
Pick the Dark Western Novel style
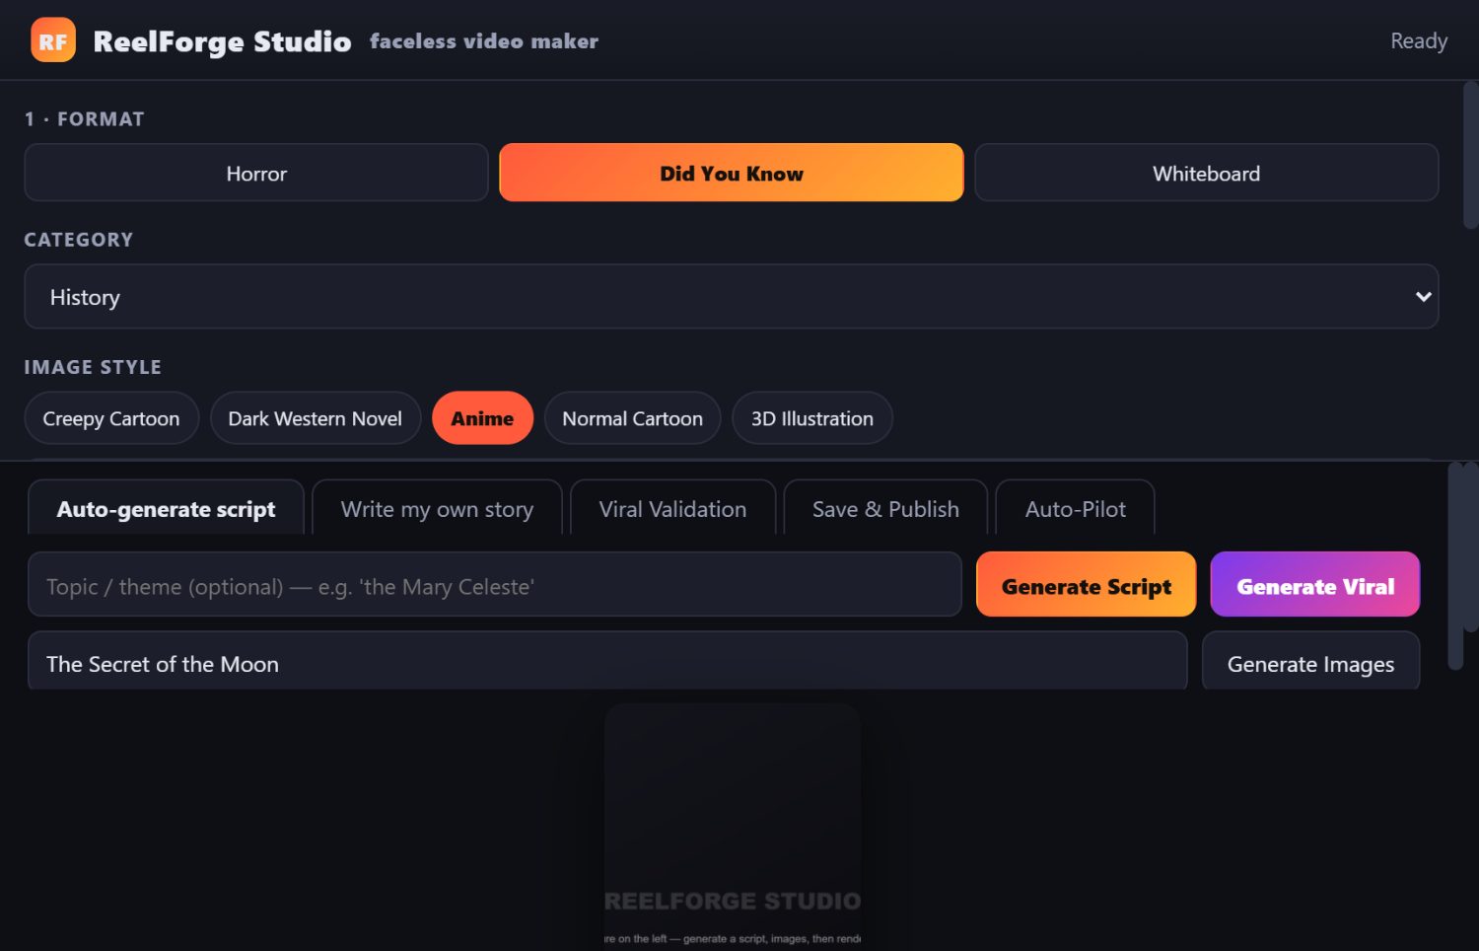point(316,418)
